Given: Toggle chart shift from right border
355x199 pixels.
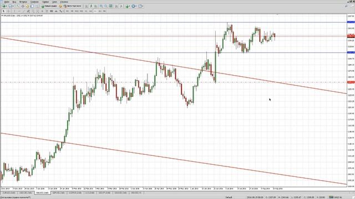Looking at the screenshot, I should coord(121,6).
